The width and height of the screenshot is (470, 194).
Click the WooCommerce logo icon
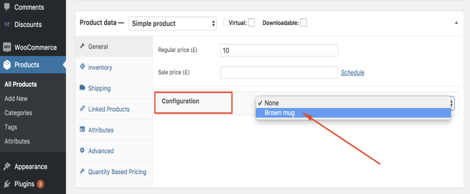click(x=7, y=47)
